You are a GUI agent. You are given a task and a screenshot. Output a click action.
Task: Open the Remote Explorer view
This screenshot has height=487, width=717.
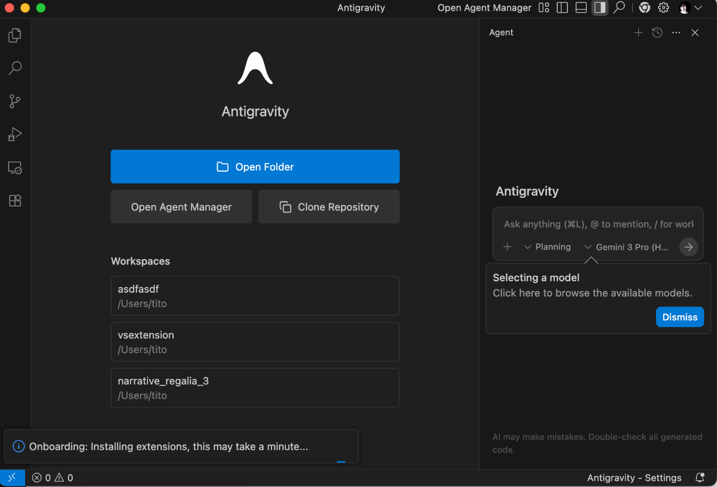(x=15, y=168)
